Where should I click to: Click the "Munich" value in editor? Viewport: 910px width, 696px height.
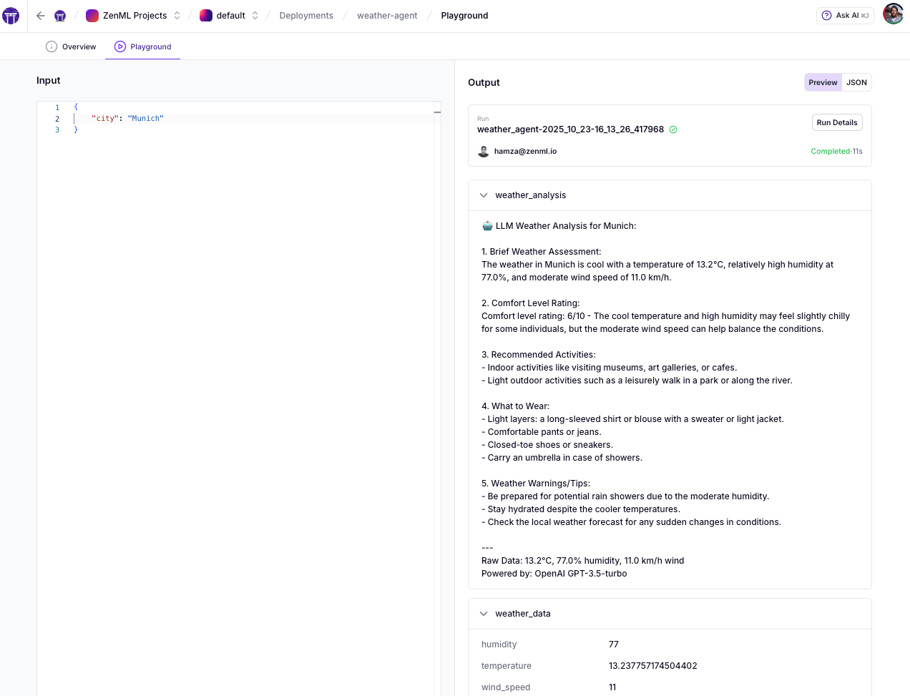pos(146,119)
